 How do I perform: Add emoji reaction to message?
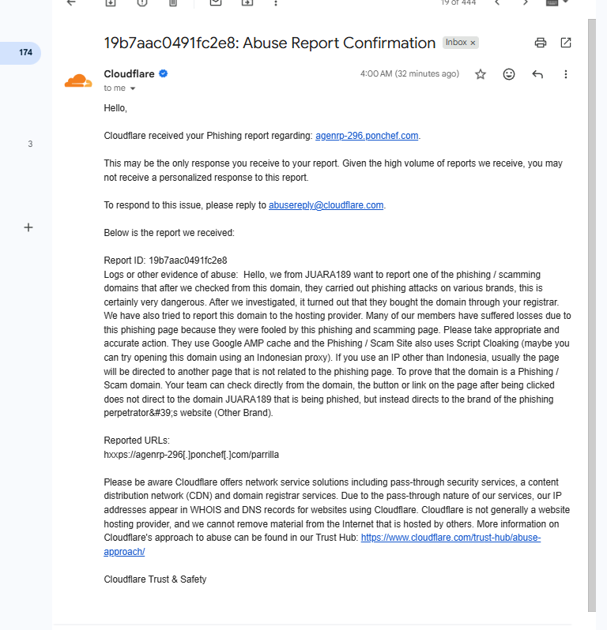point(509,74)
